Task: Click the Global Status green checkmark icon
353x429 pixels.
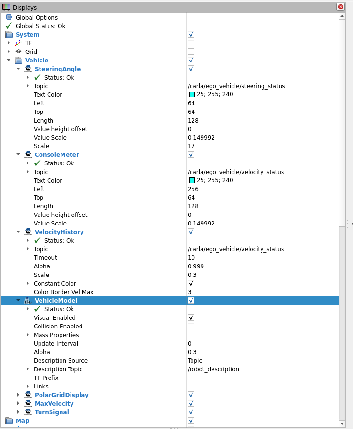Action: 9,26
